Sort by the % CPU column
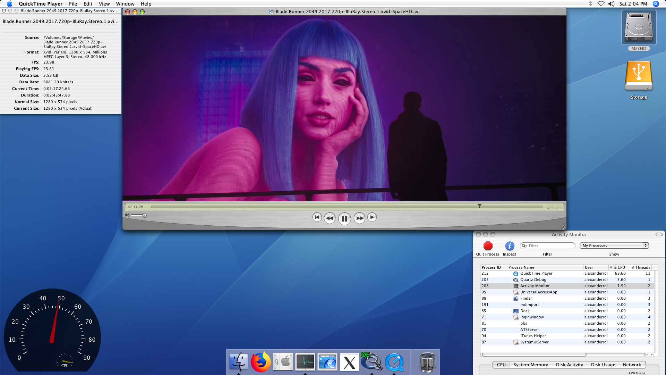This screenshot has width=666, height=375. click(x=618, y=267)
